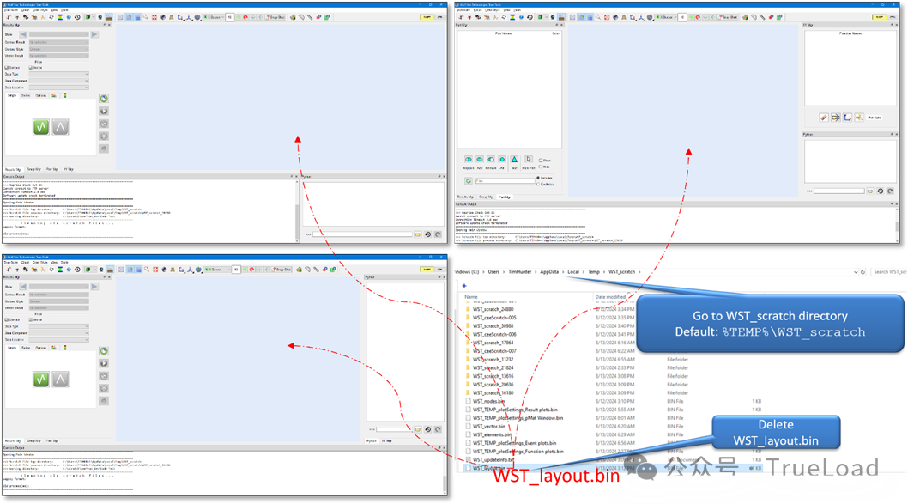
Task: Click the eraser icon in the XY Mgr panel
Action: [x=823, y=118]
